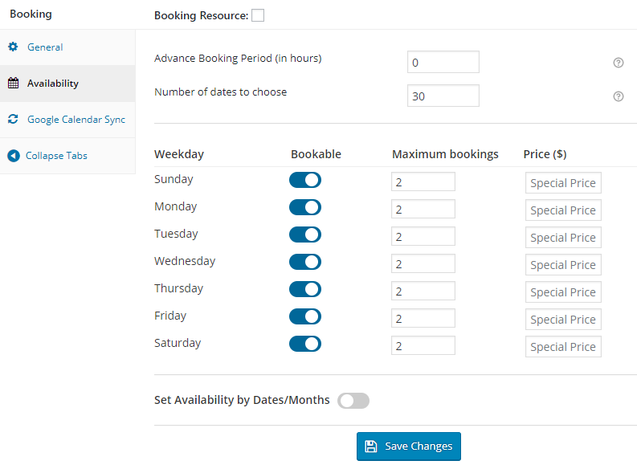Click the Google Calendar Sync refresh icon

(x=13, y=120)
